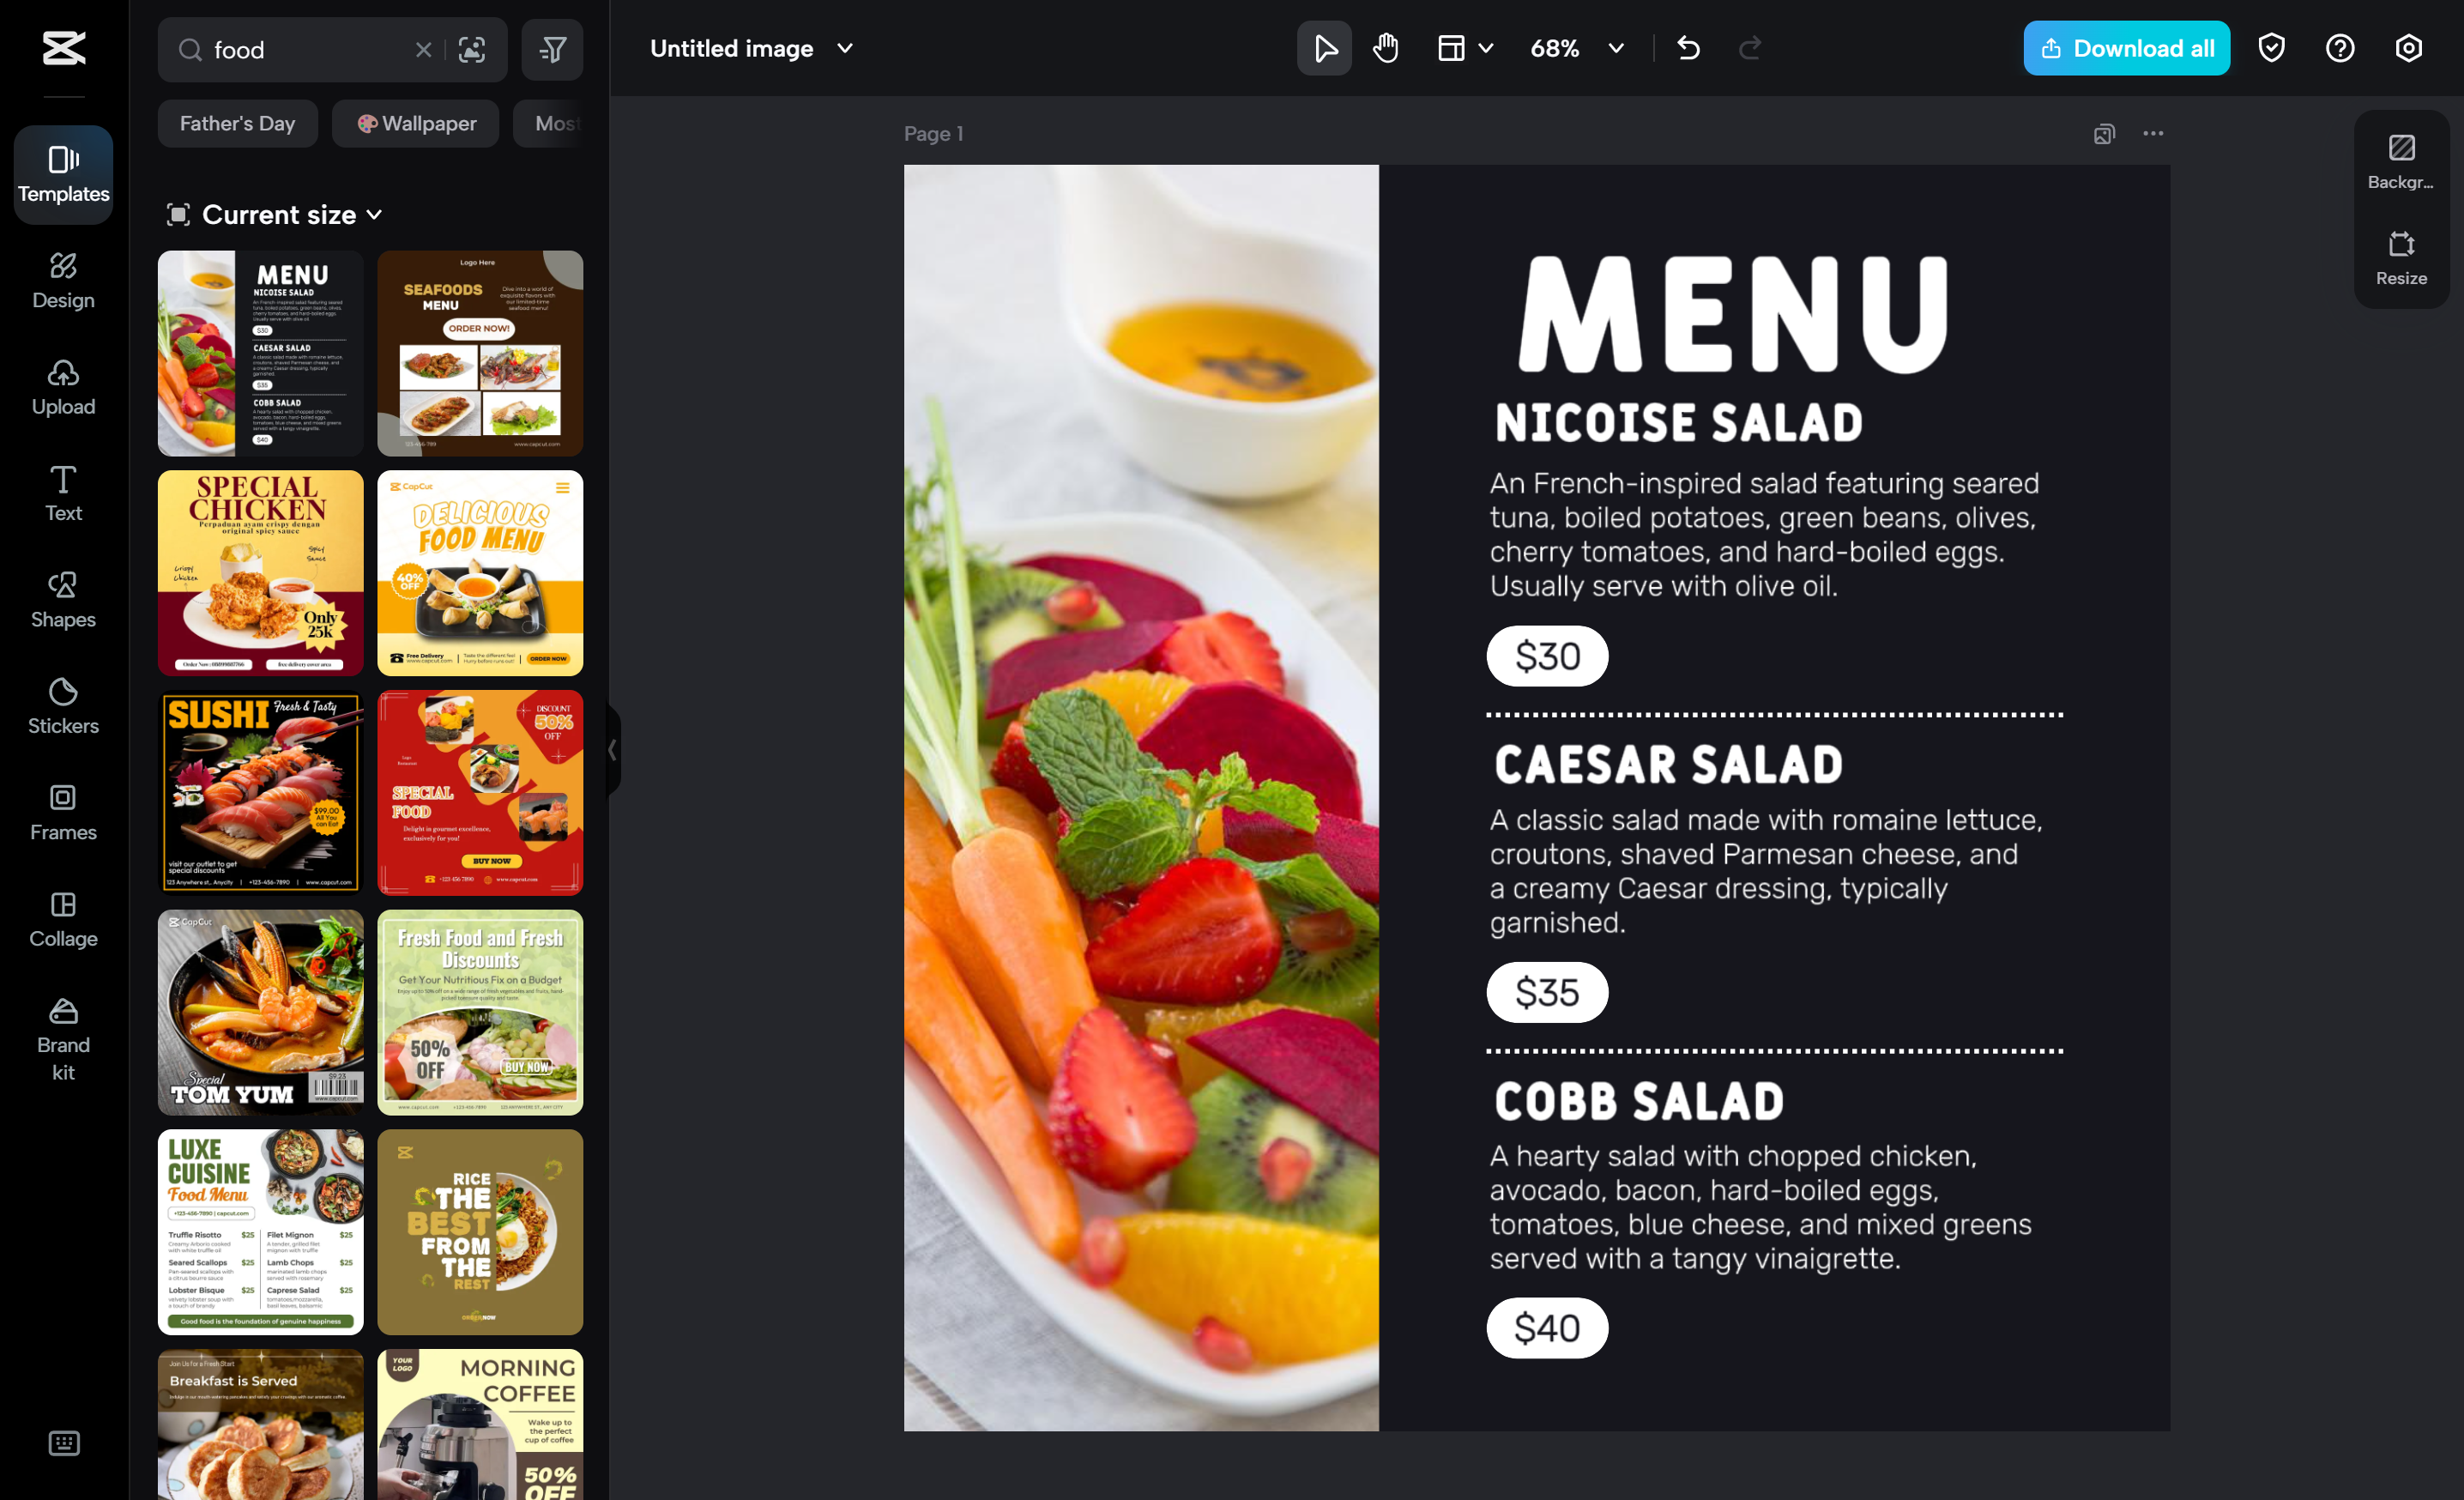Open the Stickers panel

[x=63, y=706]
